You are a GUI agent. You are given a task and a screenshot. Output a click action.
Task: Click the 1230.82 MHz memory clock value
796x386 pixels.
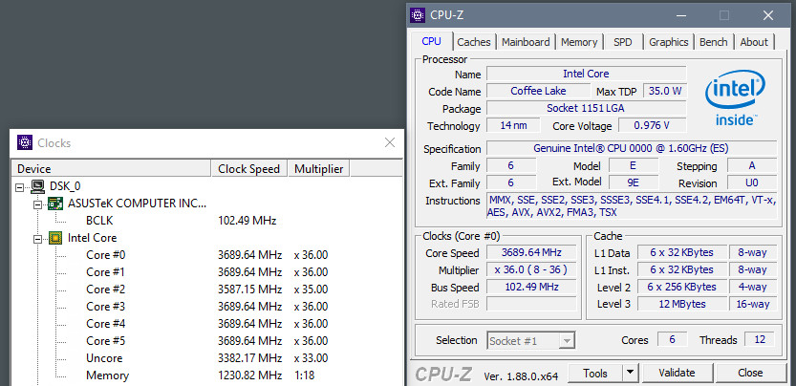click(249, 375)
